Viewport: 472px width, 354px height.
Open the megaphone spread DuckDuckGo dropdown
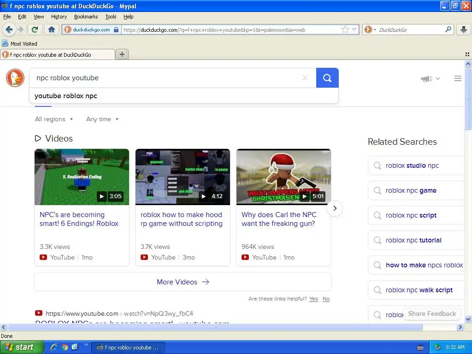point(431,78)
